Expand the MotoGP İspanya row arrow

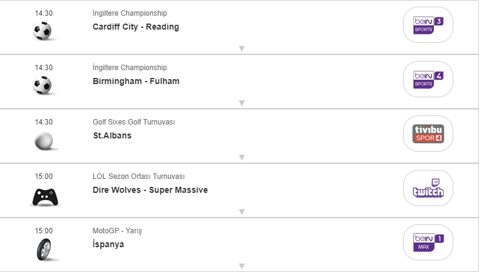tap(241, 266)
